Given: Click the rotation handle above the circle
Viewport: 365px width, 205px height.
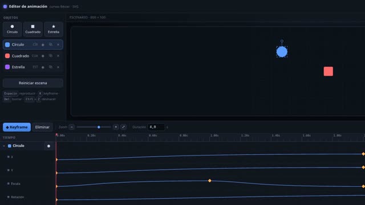Looking at the screenshot, I should (x=282, y=41).
